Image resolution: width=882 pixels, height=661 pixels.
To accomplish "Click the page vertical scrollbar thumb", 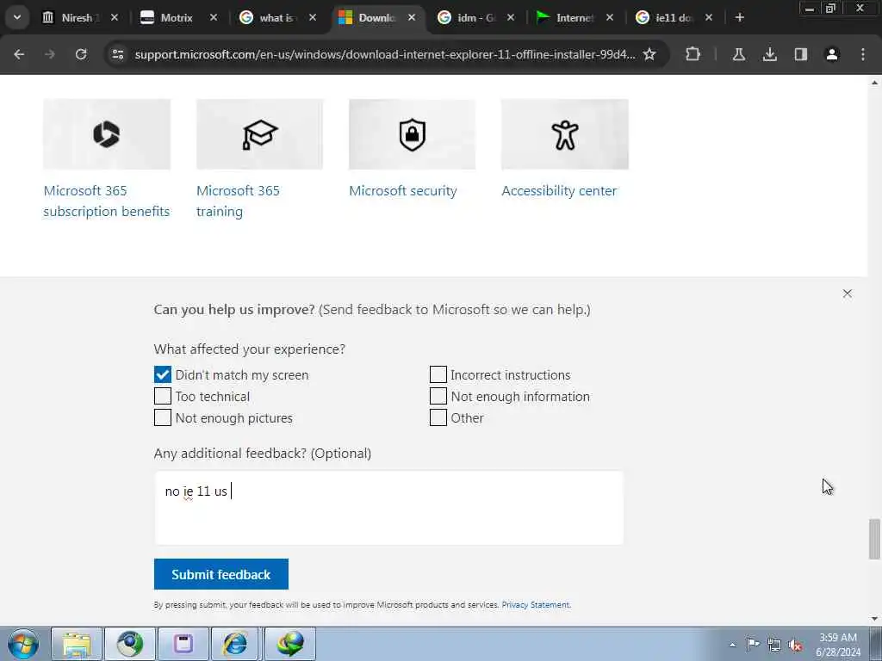I will point(874,539).
